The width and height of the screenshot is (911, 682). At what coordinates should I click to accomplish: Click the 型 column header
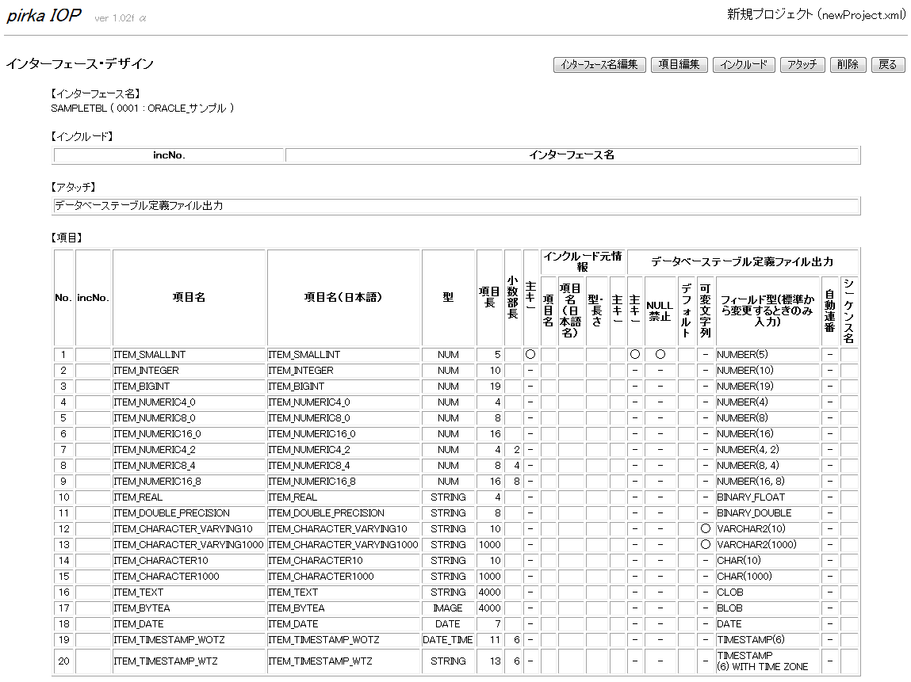pyautogui.click(x=448, y=297)
